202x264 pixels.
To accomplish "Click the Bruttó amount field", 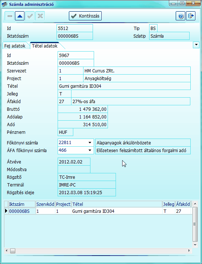I will [83, 109].
